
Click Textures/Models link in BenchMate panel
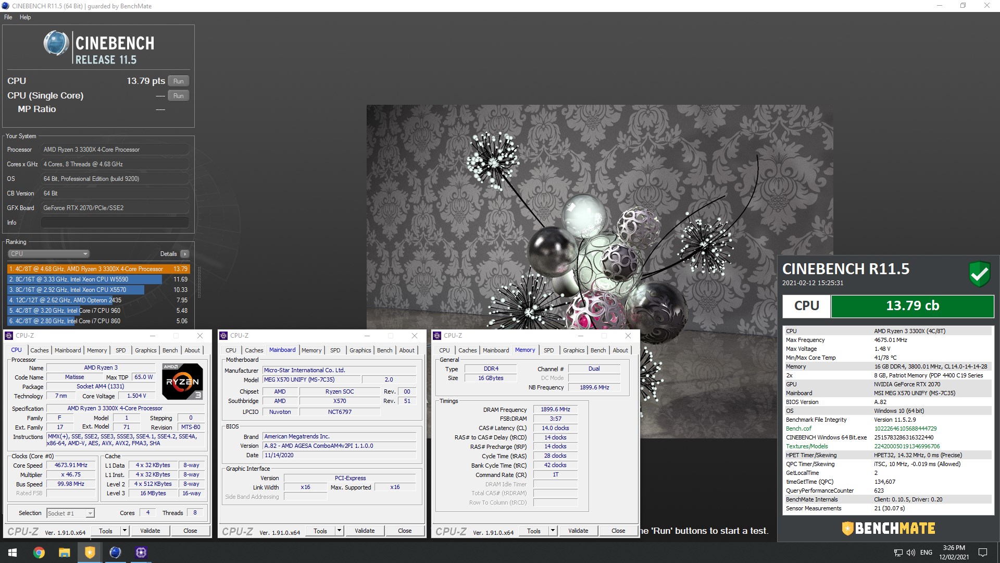(x=807, y=446)
